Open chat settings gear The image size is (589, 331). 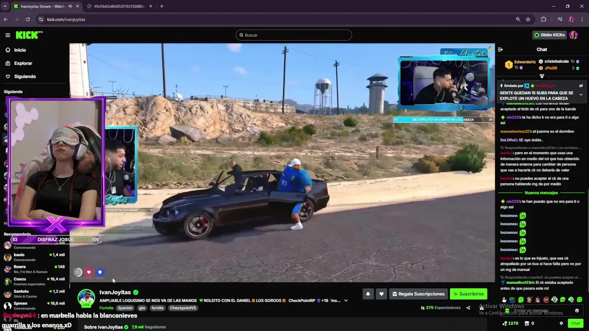(561, 323)
